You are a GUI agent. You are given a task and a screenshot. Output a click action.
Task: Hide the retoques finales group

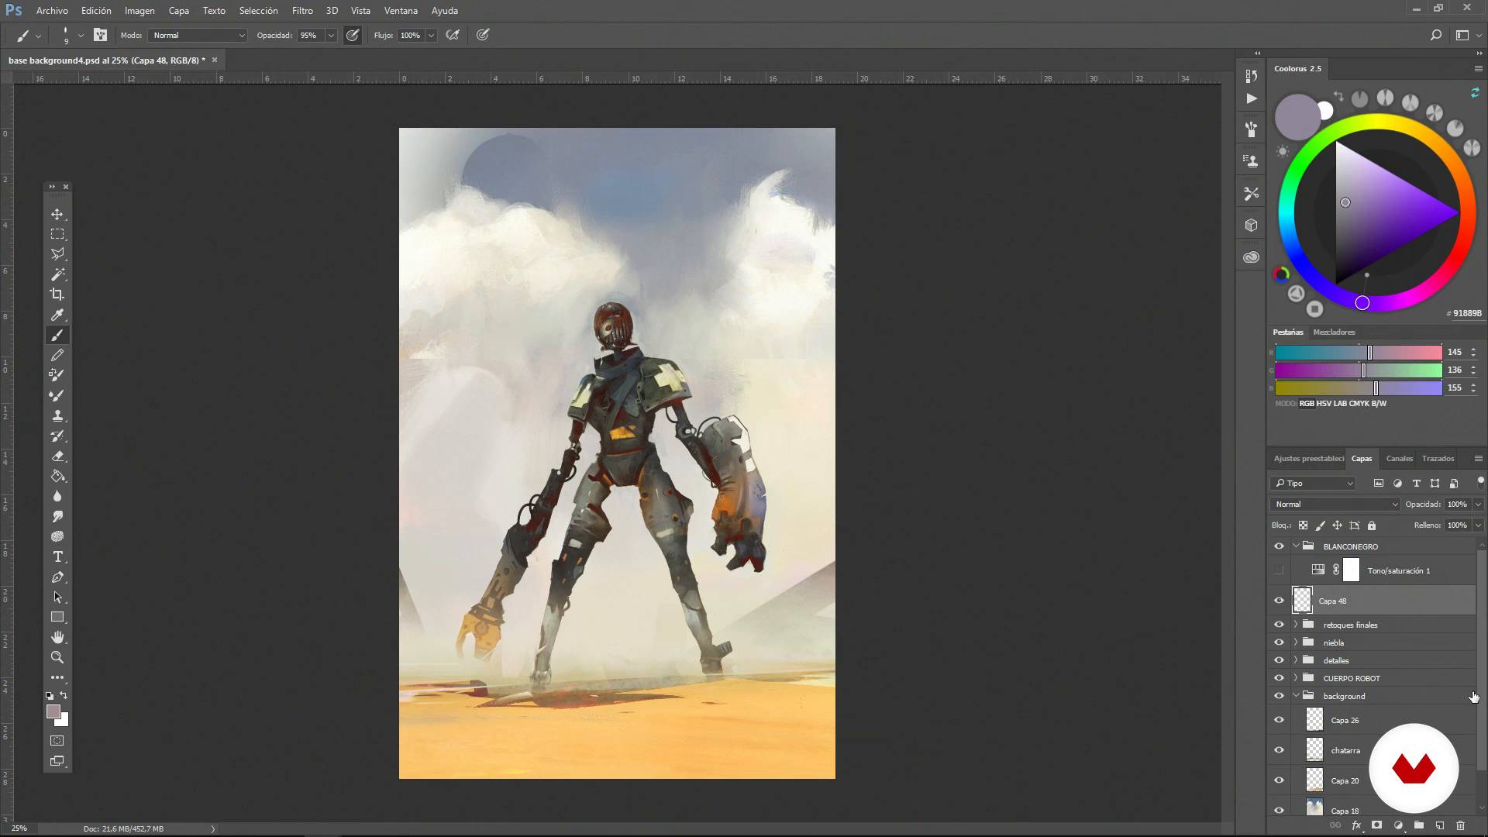click(1279, 625)
